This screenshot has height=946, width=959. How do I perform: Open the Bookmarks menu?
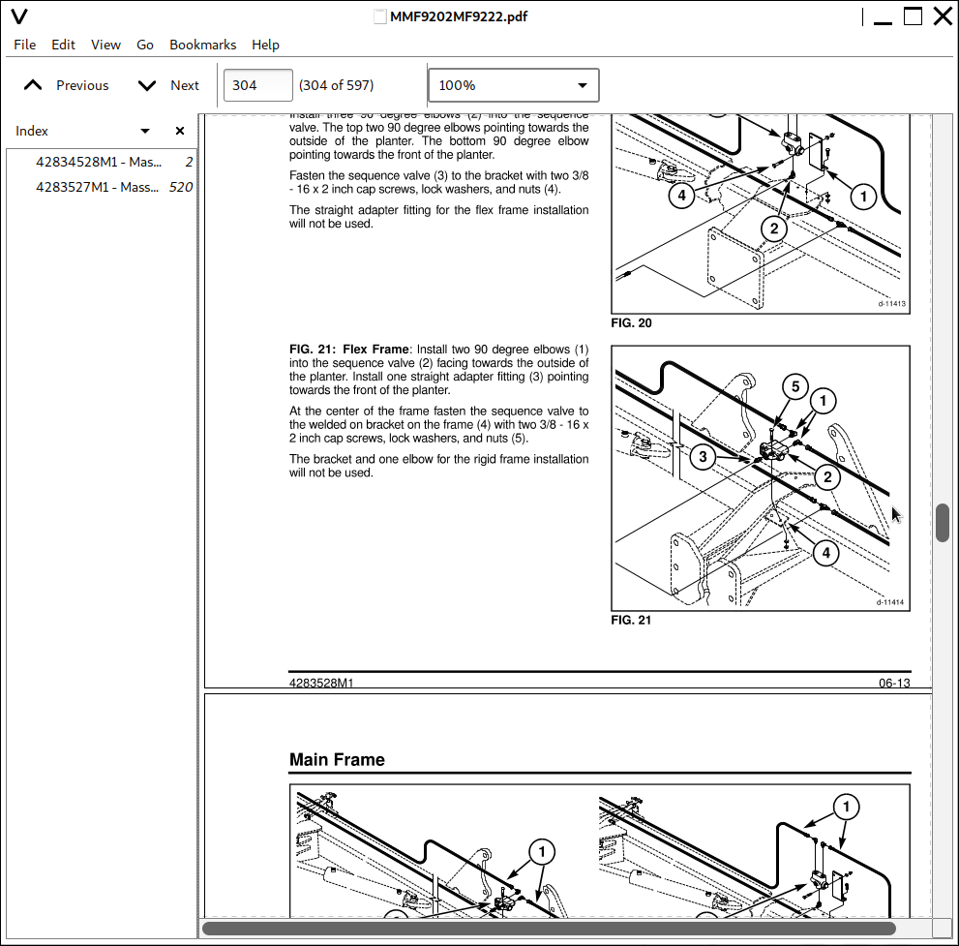point(202,45)
